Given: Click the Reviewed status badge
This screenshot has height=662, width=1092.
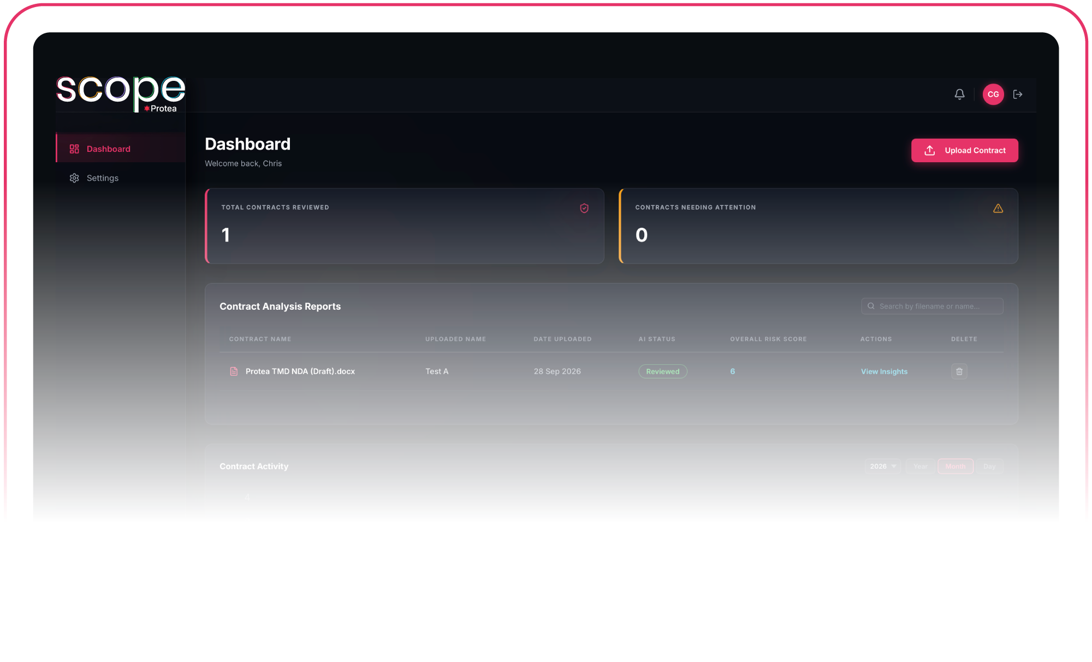Looking at the screenshot, I should point(663,371).
